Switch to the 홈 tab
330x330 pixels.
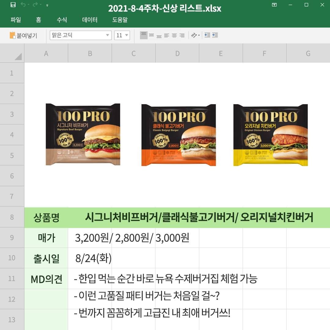click(38, 20)
